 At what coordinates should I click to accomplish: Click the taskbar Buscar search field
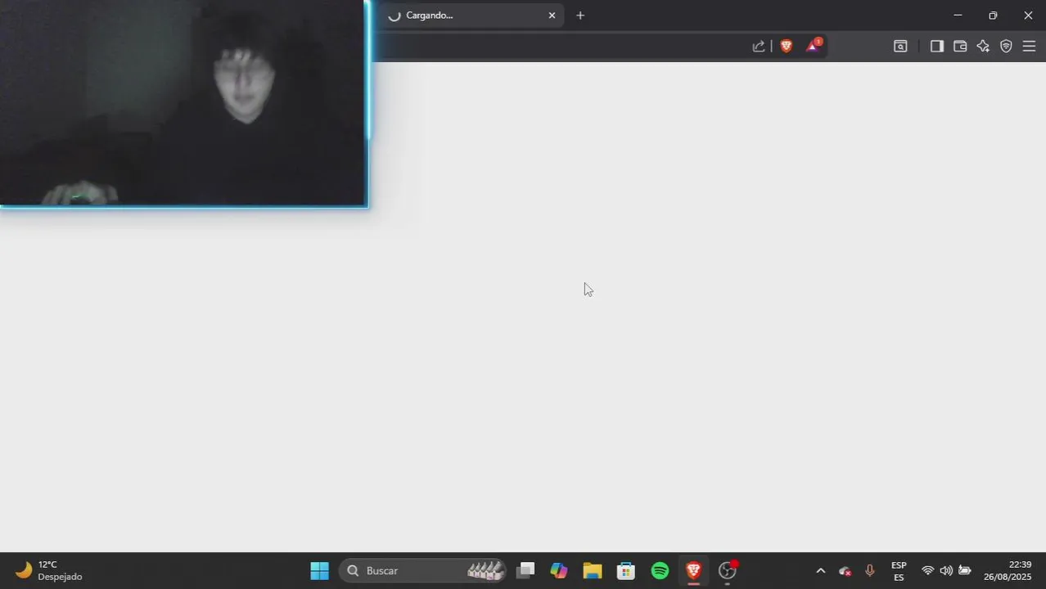tap(423, 571)
